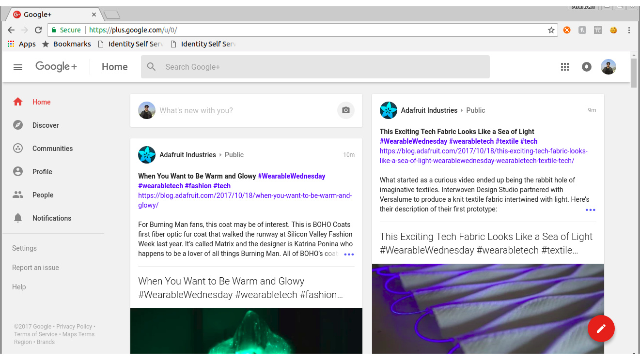
Task: Open the Apps bookmarks shortcut
Action: (22, 44)
